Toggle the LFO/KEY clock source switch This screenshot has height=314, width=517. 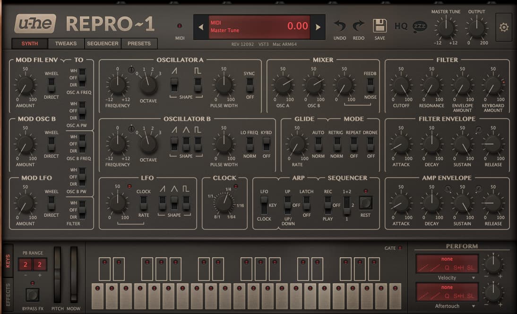pos(264,205)
